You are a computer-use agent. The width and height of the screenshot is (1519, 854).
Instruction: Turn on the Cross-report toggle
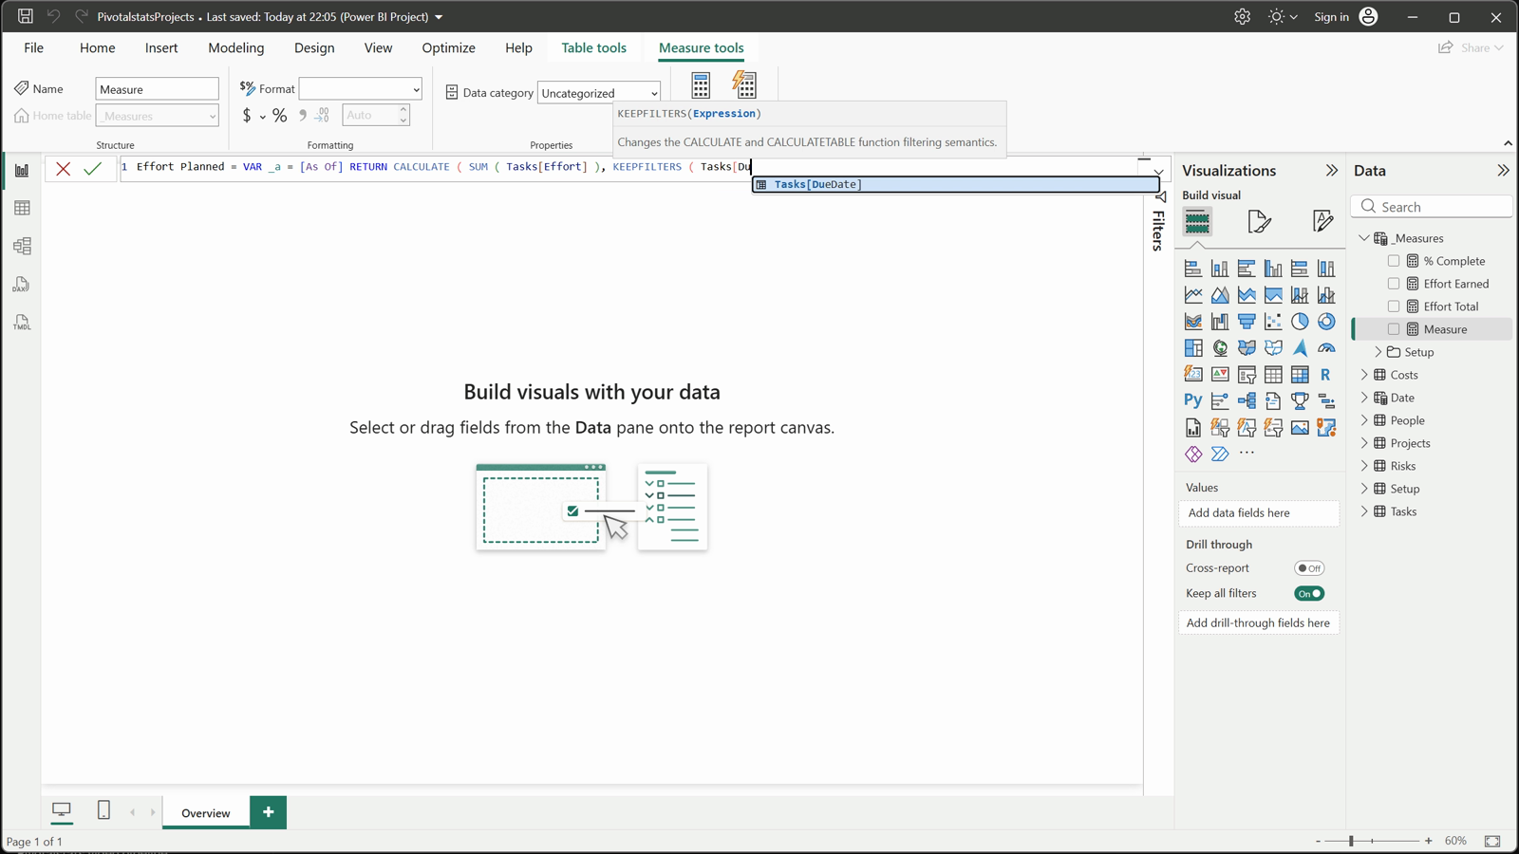pyautogui.click(x=1309, y=568)
